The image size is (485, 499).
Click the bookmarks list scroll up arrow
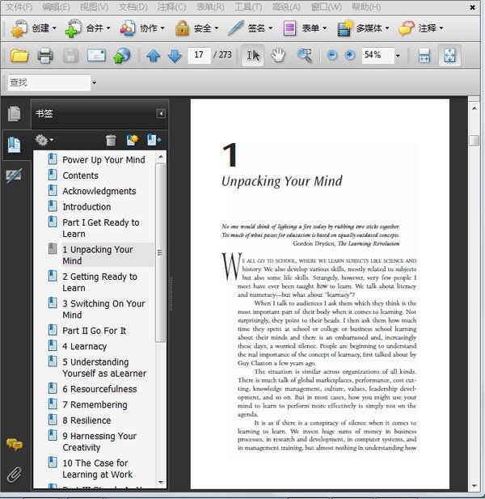161,157
